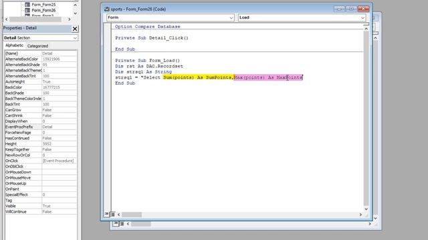Click code window vertical scroll up arrow

[366, 29]
